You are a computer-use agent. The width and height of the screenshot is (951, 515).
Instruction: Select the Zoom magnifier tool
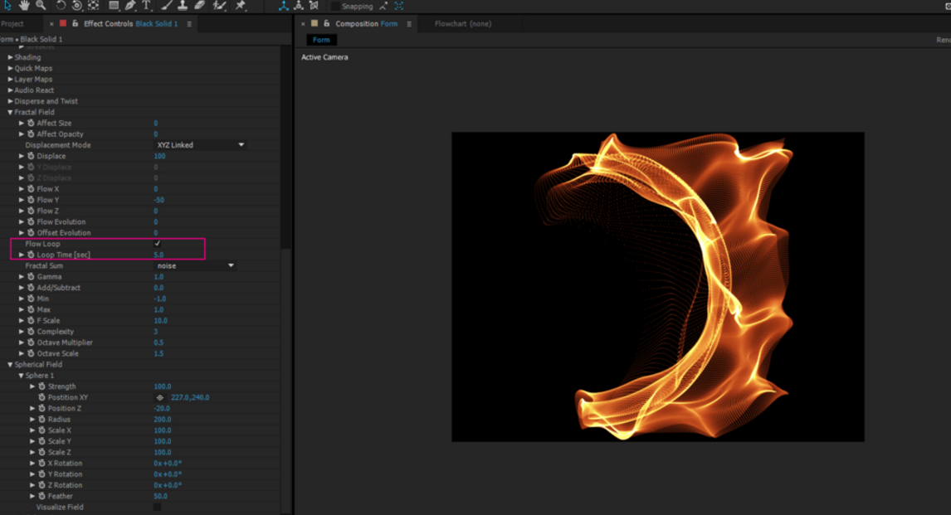[x=41, y=6]
